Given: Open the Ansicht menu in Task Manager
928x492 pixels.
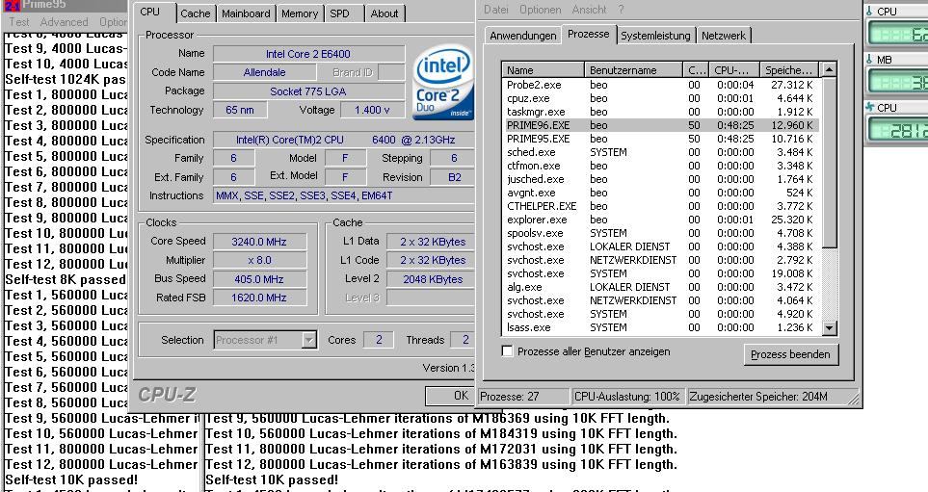Looking at the screenshot, I should pyautogui.click(x=589, y=10).
